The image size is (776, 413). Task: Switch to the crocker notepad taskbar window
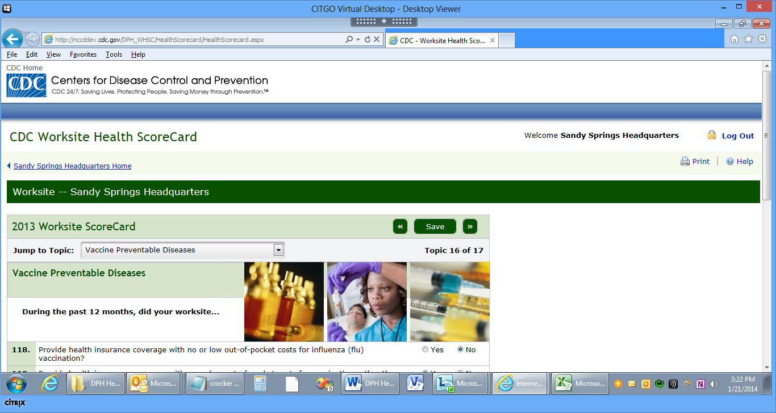point(215,383)
